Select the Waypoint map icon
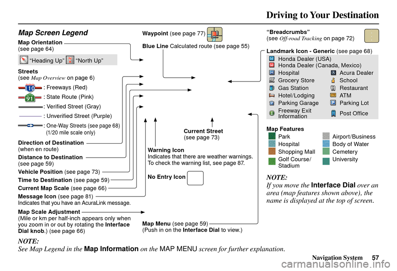The width and height of the screenshot is (397, 271). pyautogui.click(x=215, y=34)
